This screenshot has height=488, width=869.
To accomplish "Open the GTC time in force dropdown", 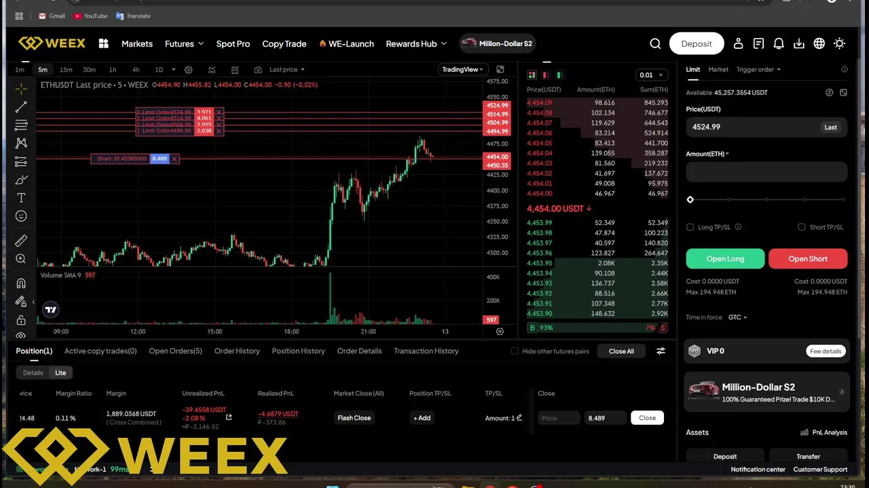I will coord(737,317).
